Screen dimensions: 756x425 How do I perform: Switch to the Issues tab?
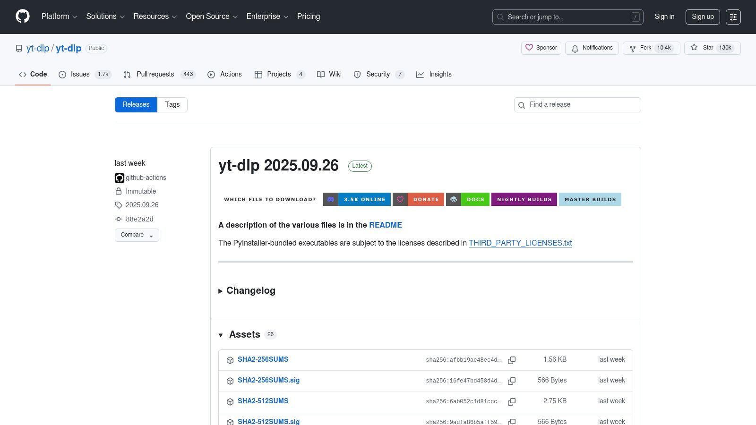[x=79, y=74]
